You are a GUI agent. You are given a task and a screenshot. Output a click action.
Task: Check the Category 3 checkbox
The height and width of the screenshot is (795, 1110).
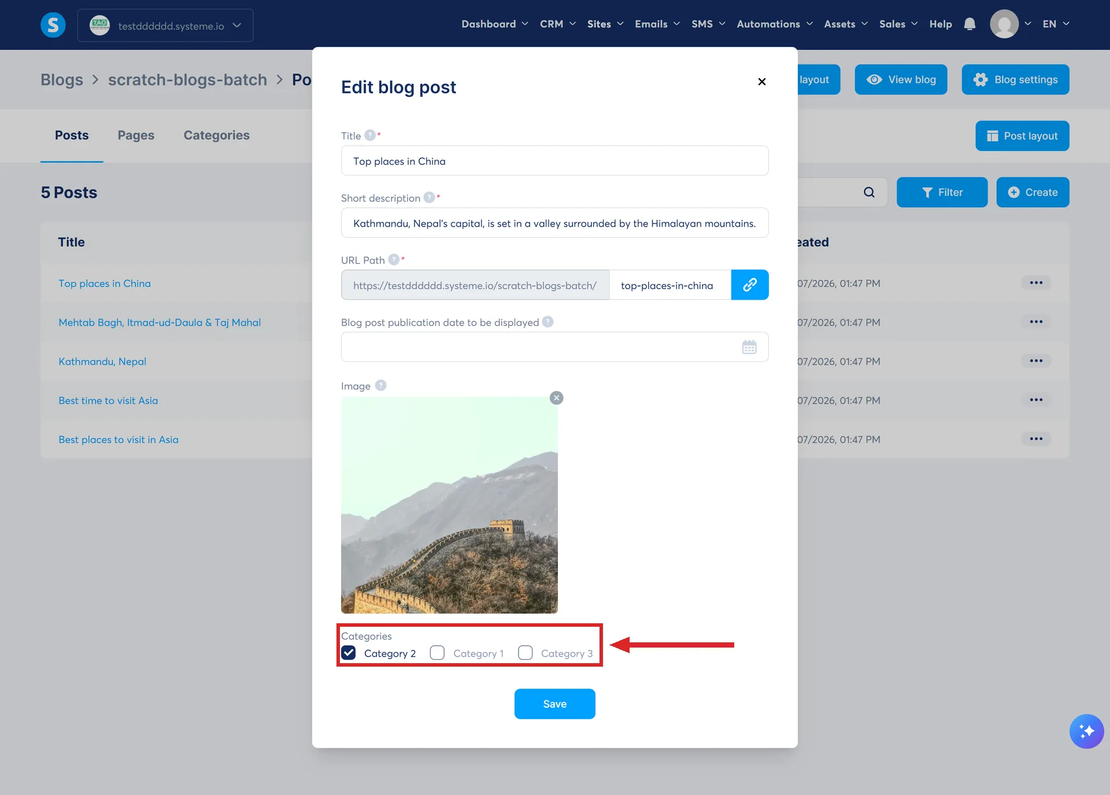pyautogui.click(x=525, y=653)
